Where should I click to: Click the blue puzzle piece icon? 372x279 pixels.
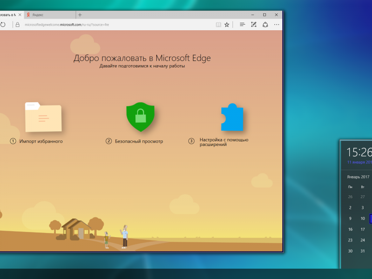coord(232,117)
